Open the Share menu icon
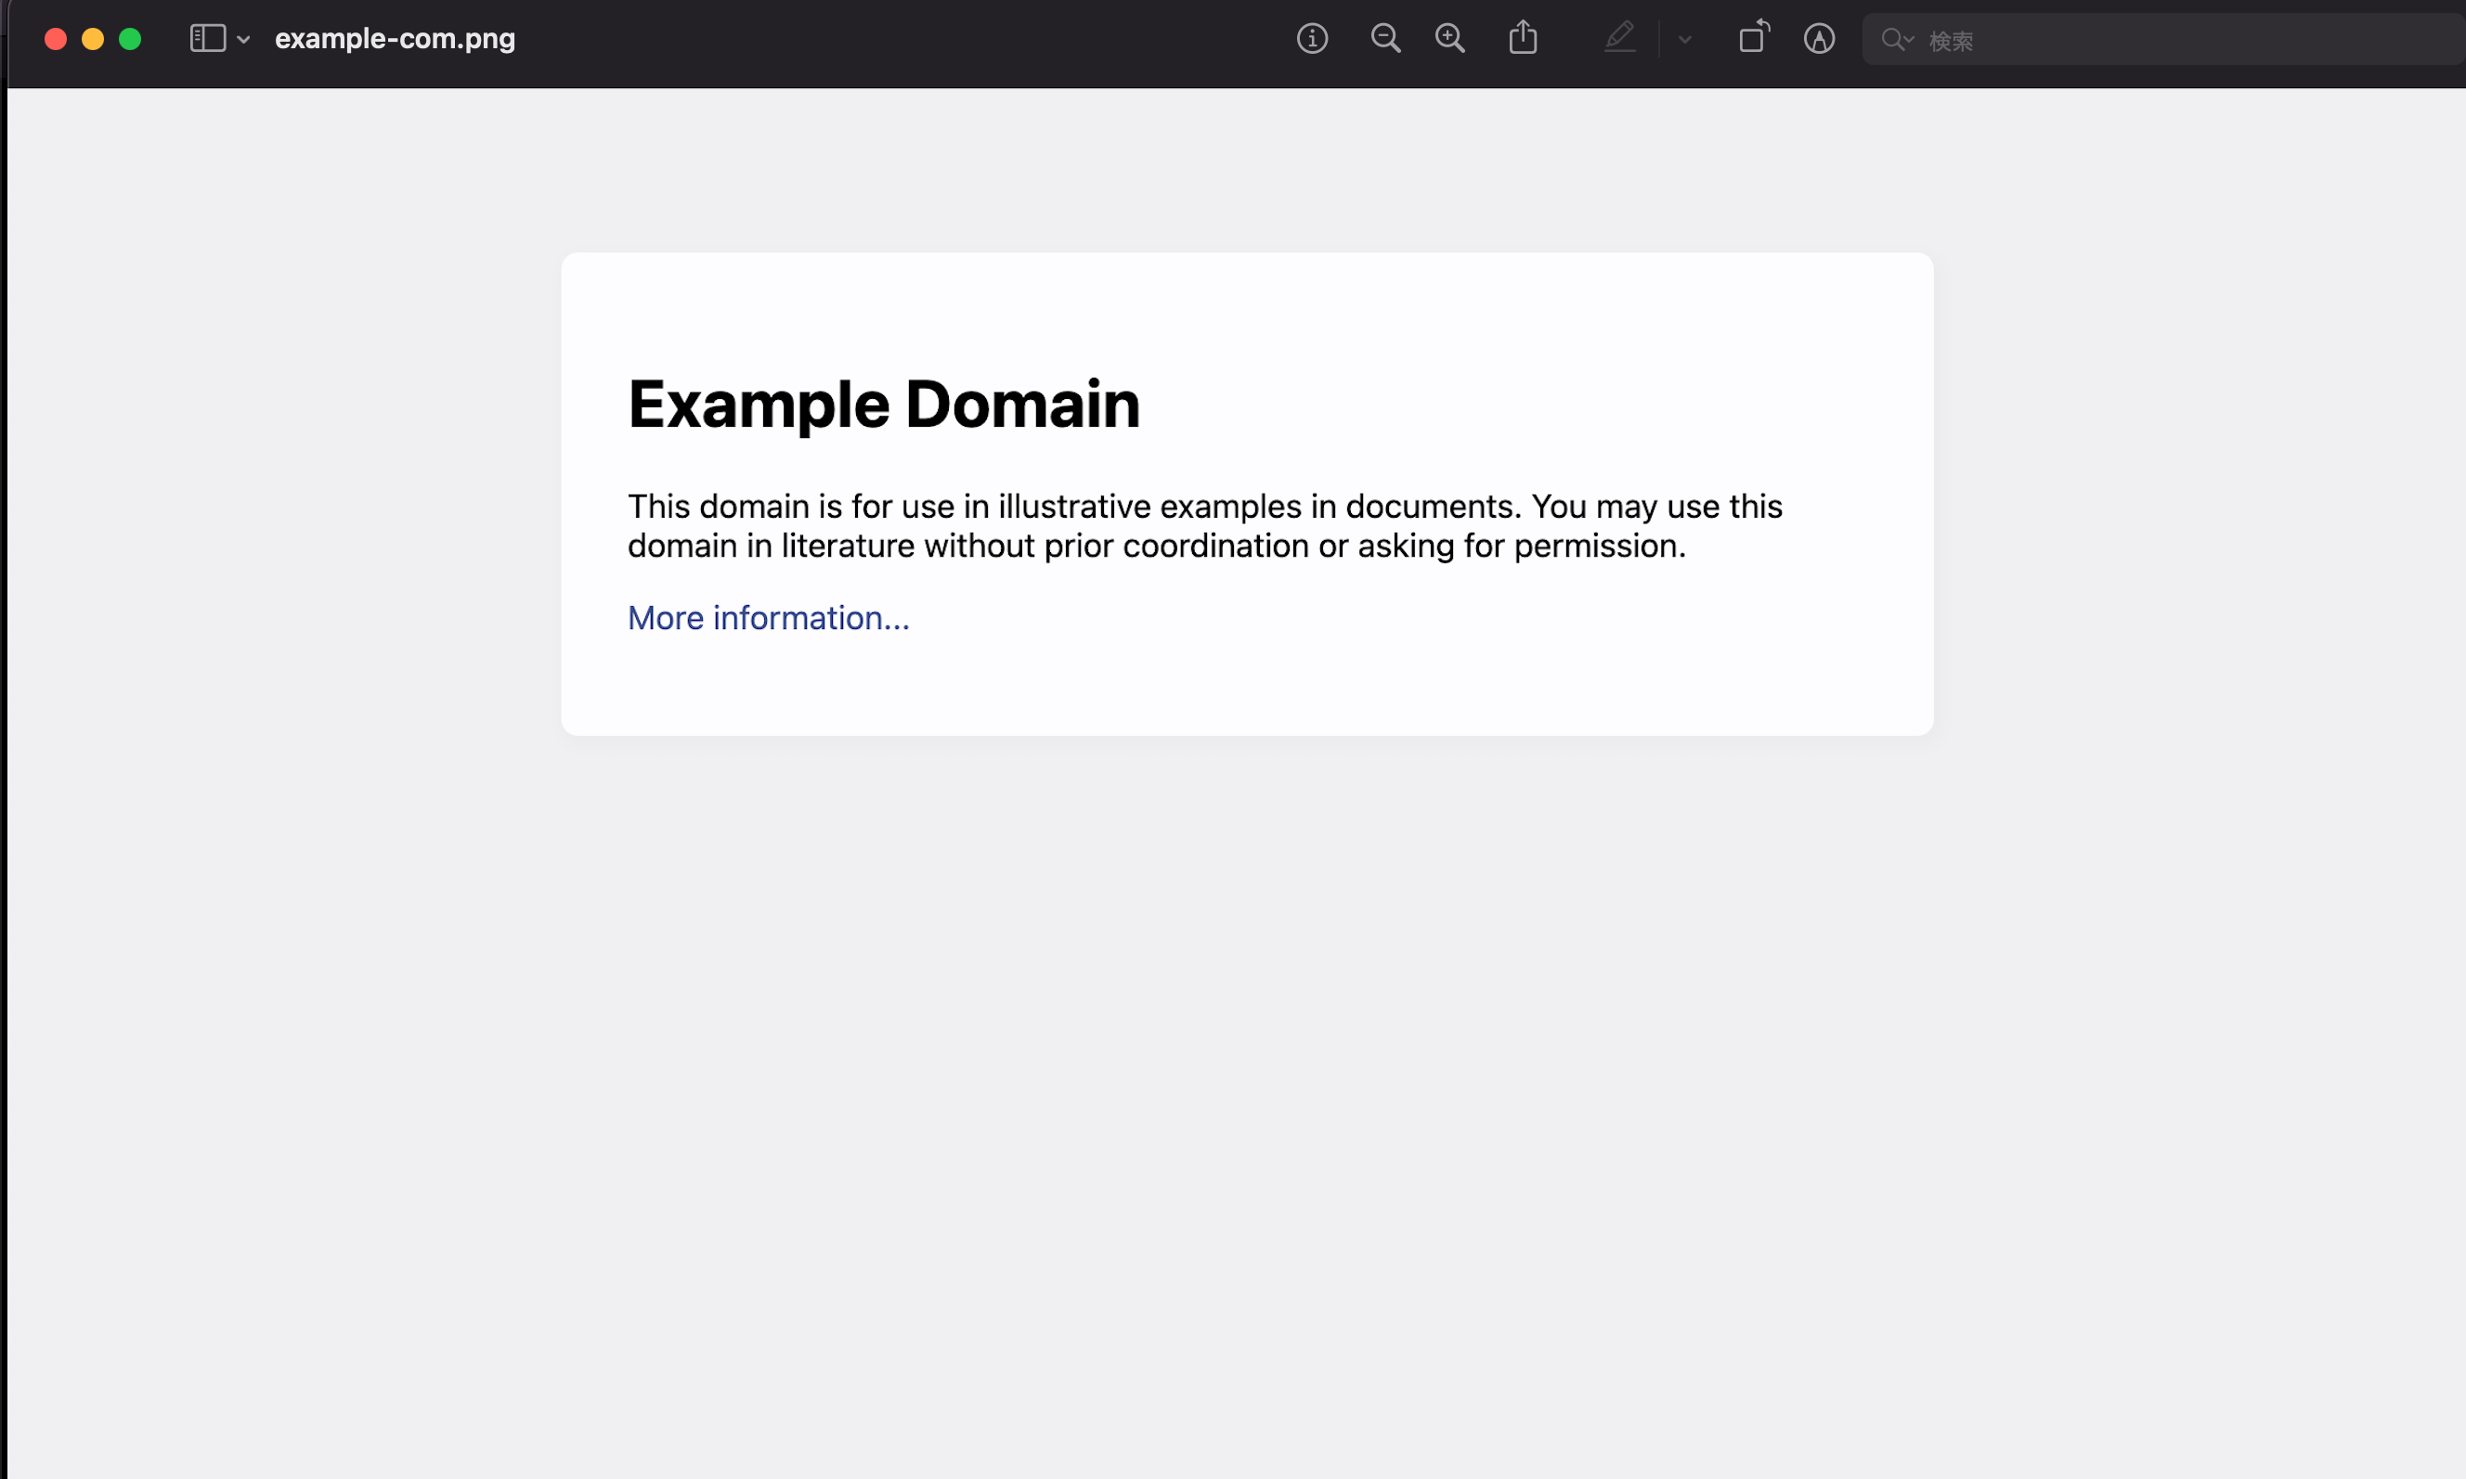2466x1479 pixels. 1523,39
